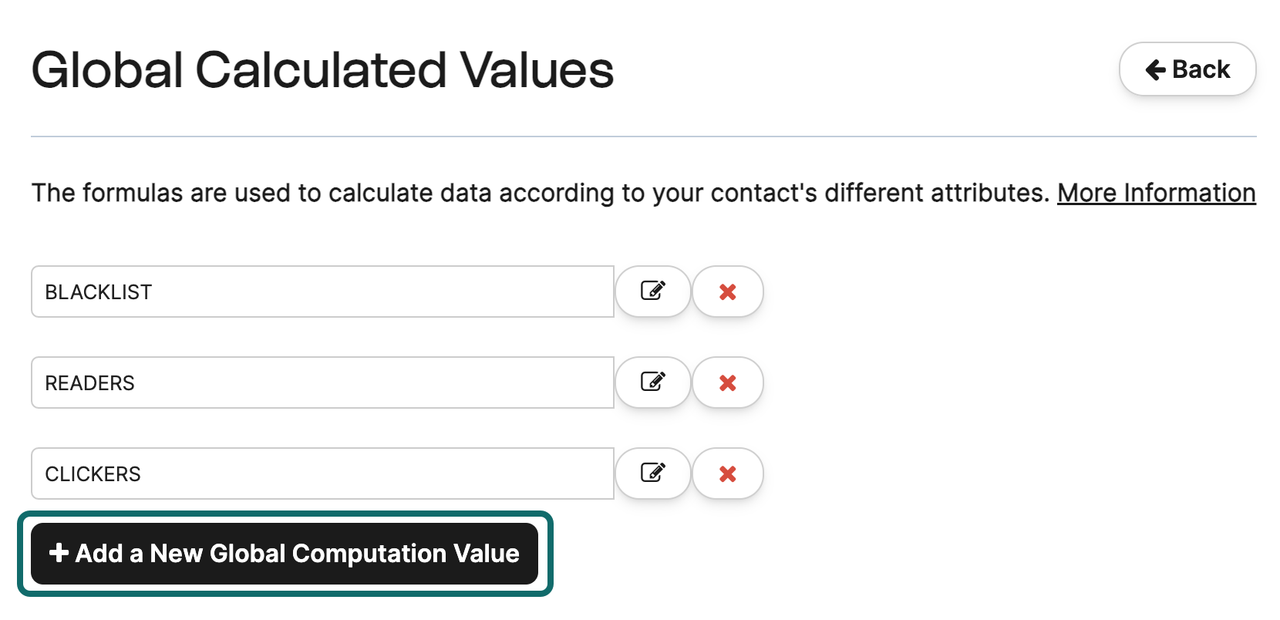Click the word Back in top button
Image resolution: width=1280 pixels, height=620 pixels.
[x=1201, y=69]
